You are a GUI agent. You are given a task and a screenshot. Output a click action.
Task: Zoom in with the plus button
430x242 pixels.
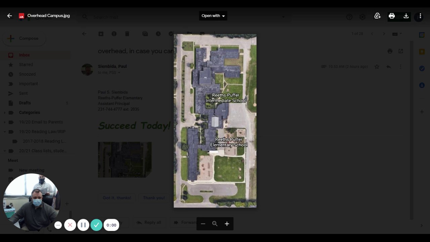[x=227, y=224]
